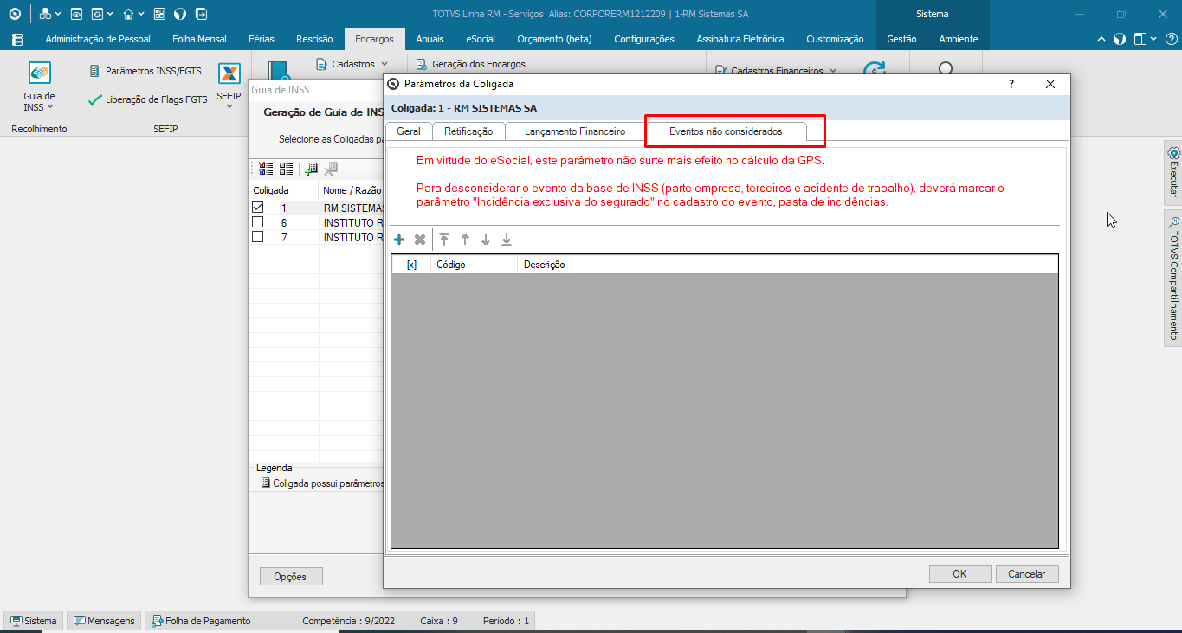Image resolution: width=1182 pixels, height=633 pixels.
Task: Open the stacked-lines menu icon left of ribbon tabs
Action: (17, 39)
